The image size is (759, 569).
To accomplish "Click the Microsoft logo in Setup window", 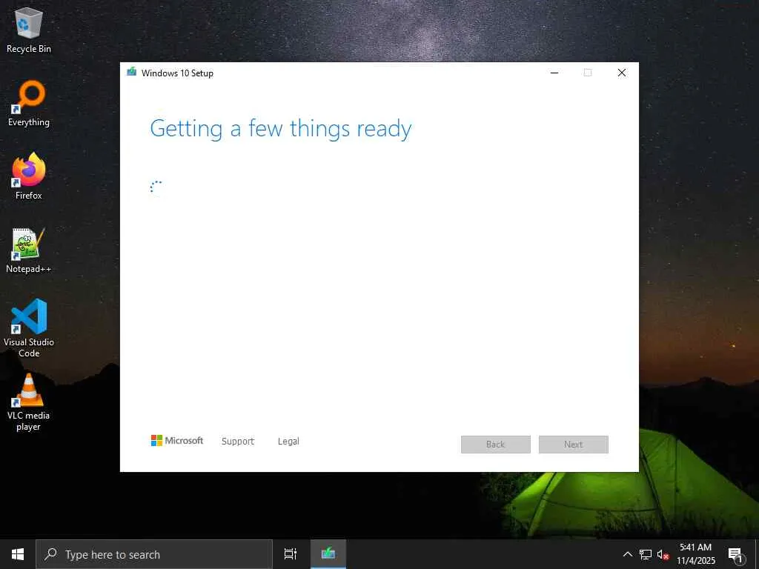I will coord(177,441).
